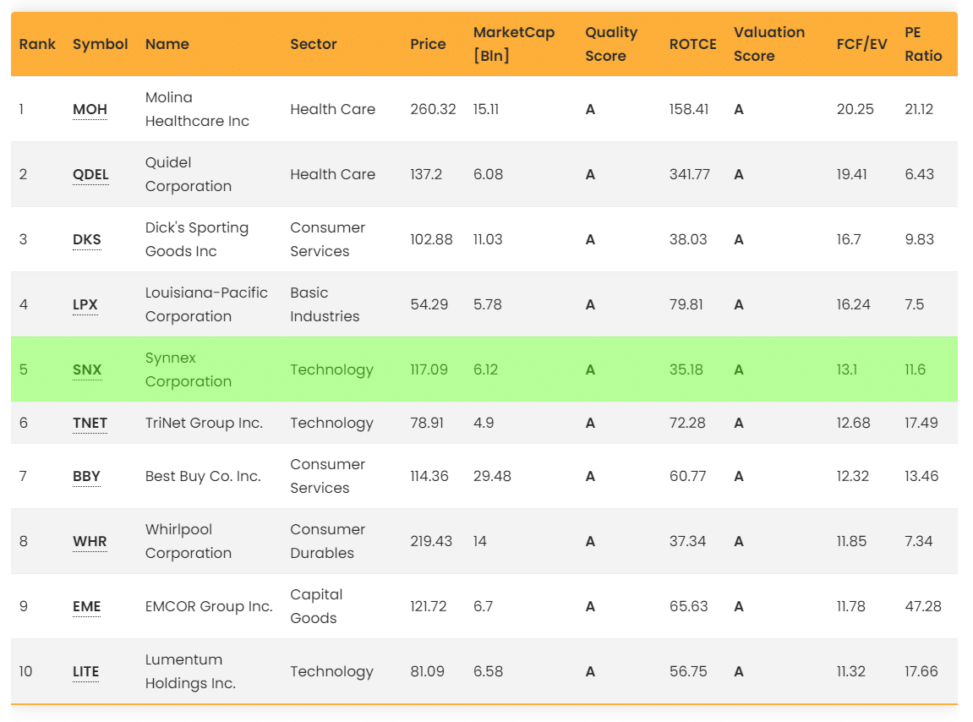973x722 pixels.
Task: Click the ROTCE value 158.41
Action: click(x=689, y=109)
